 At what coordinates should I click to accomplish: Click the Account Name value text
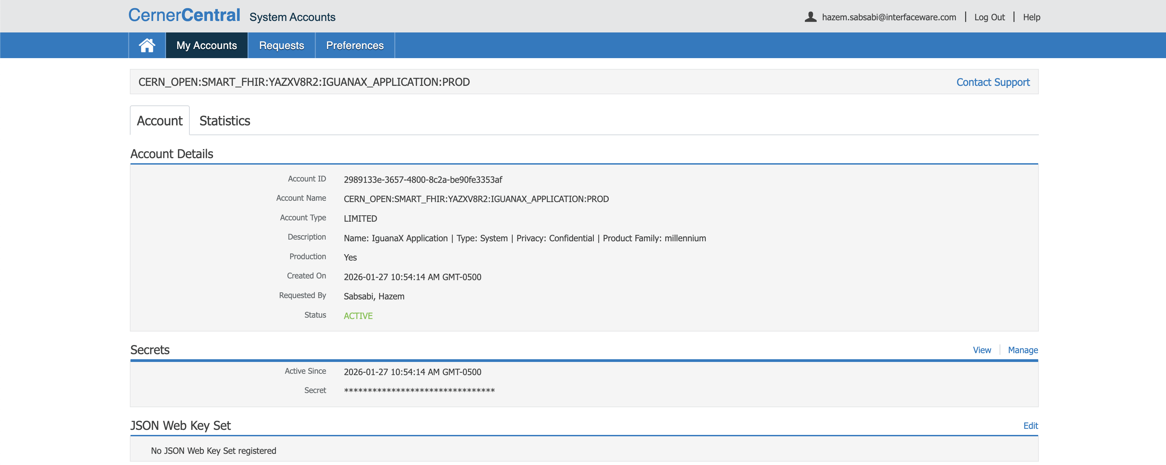(x=476, y=199)
